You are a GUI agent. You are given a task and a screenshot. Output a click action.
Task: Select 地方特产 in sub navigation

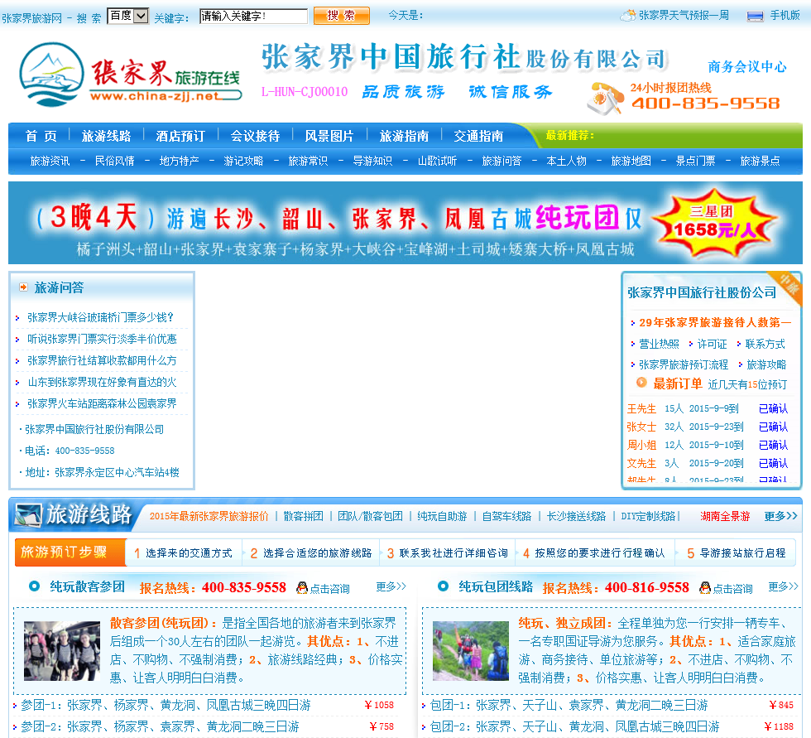[x=179, y=161]
